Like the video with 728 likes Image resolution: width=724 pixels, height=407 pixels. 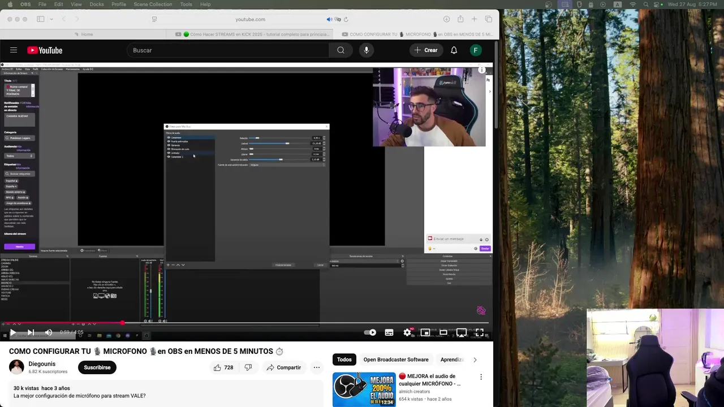[x=223, y=367]
